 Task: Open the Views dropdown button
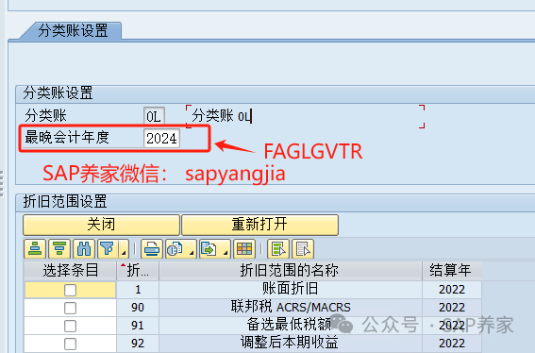(x=181, y=249)
